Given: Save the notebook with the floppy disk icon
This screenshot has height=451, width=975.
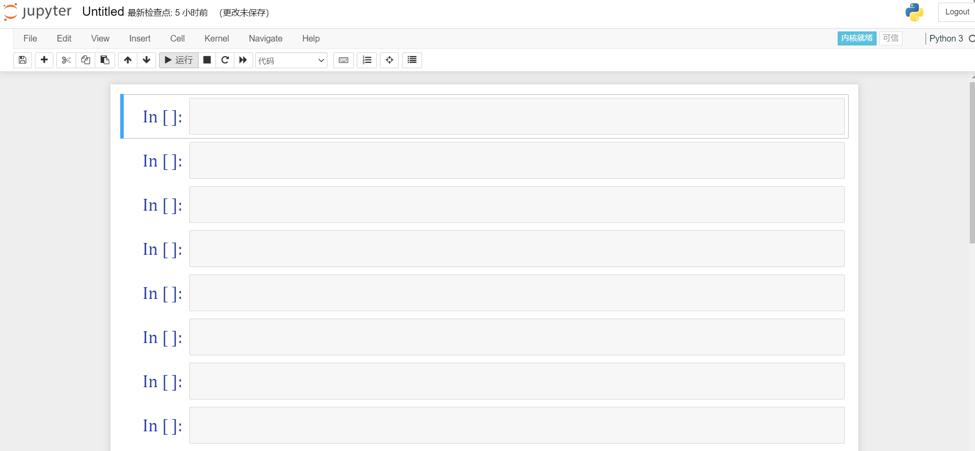Looking at the screenshot, I should coord(23,60).
